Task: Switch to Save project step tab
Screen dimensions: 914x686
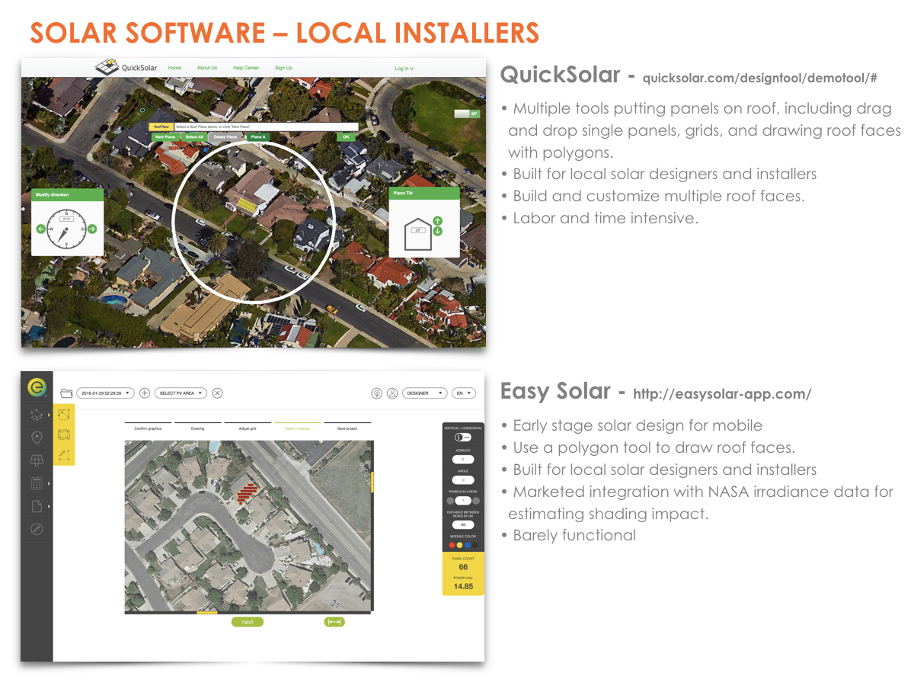Action: click(x=347, y=426)
